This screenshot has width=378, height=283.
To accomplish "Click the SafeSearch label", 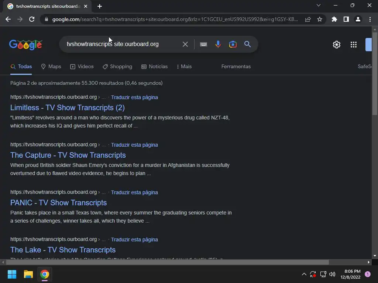I will tap(365, 66).
